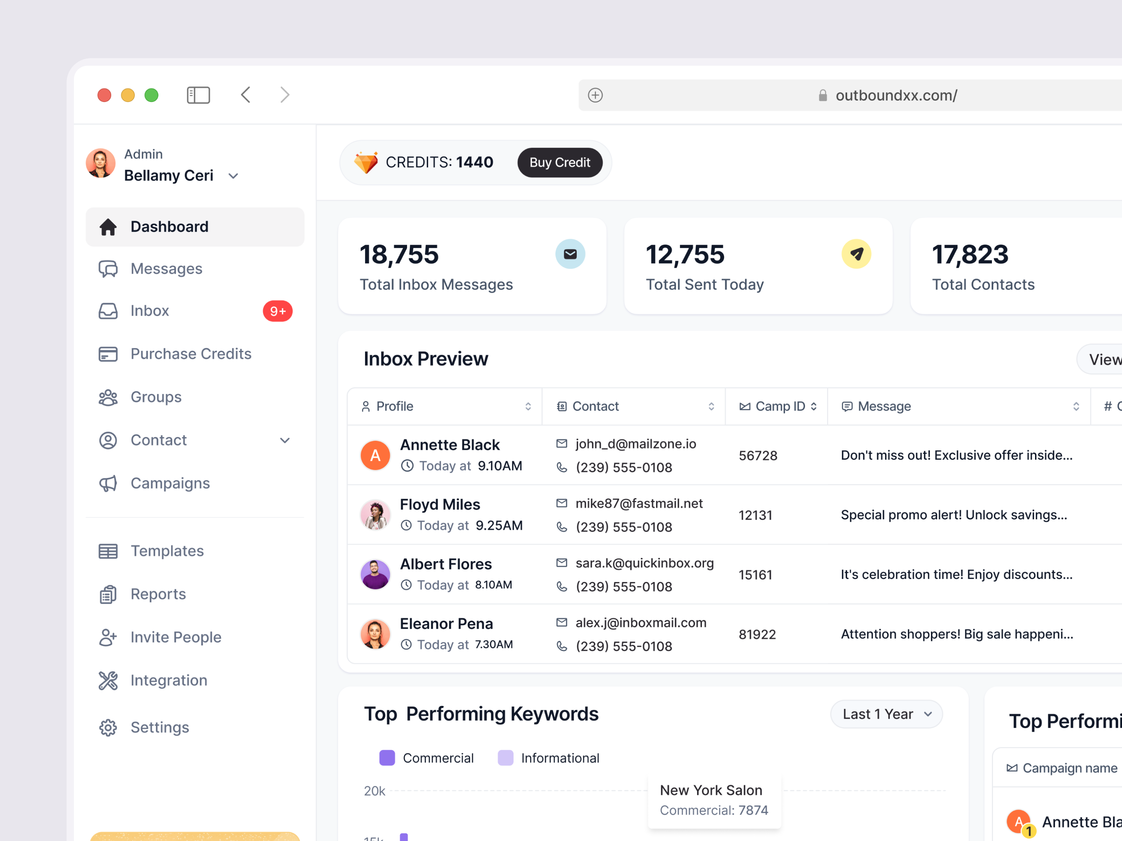Click the envelope icon on Total Inbox Messages
This screenshot has height=841, width=1122.
coord(570,254)
